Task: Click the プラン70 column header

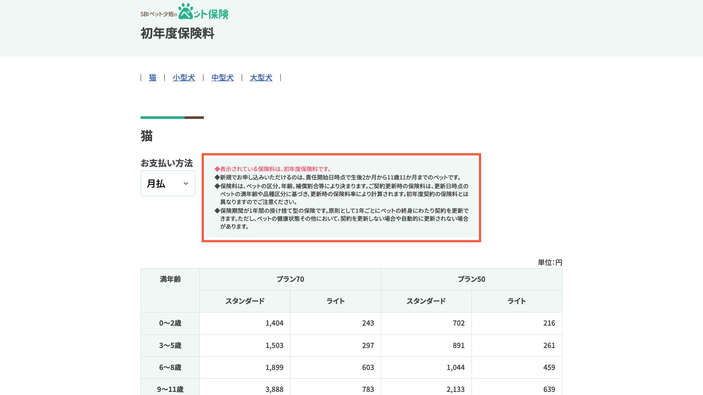Action: tap(290, 279)
